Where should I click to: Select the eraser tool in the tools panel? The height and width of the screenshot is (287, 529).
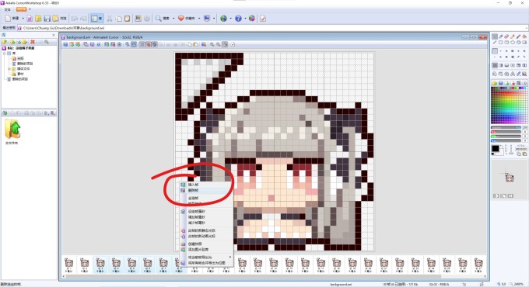coord(506,36)
